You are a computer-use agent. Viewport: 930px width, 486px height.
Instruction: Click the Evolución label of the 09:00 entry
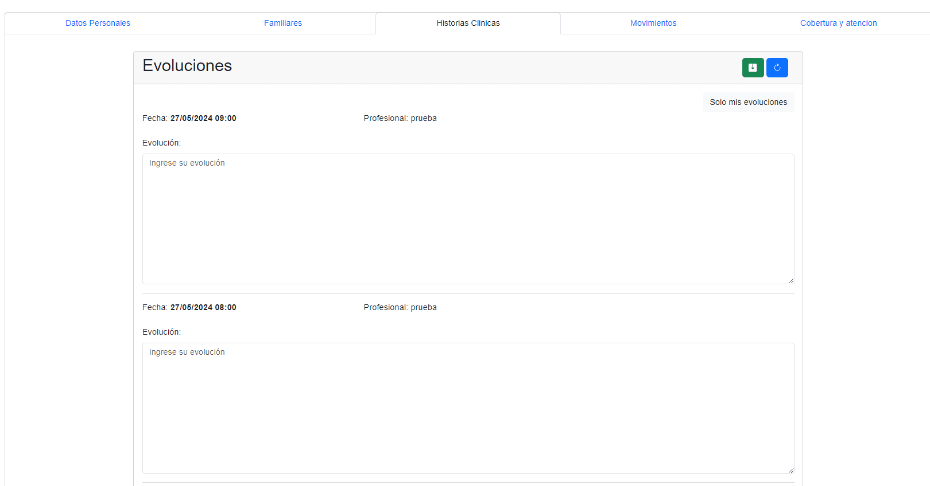click(161, 143)
